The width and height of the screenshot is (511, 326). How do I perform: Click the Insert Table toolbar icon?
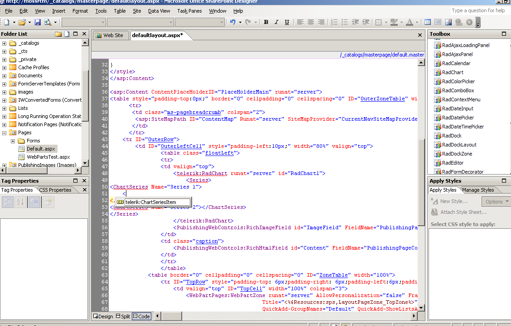[428, 22]
